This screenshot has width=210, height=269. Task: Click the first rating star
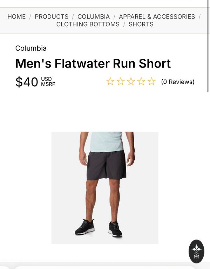pyautogui.click(x=110, y=81)
